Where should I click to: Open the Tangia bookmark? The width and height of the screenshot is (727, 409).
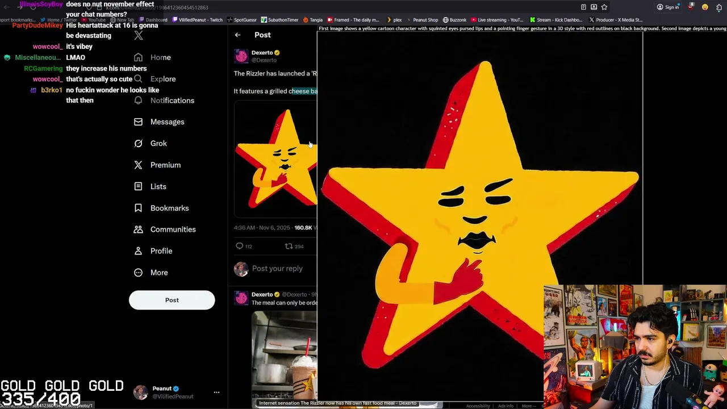(313, 20)
